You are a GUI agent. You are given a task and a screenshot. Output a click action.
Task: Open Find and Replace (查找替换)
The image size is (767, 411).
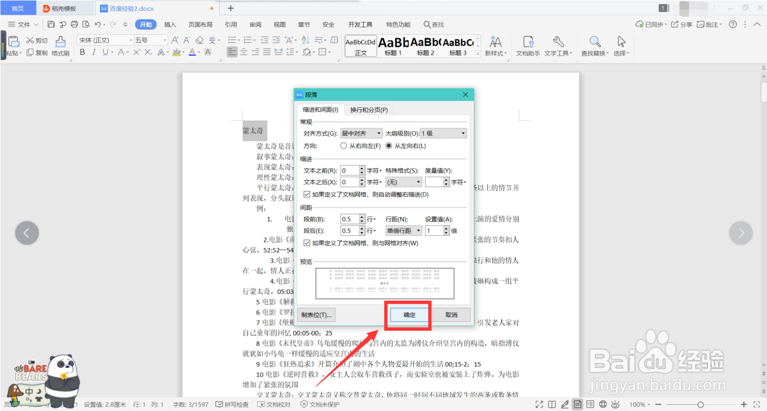[595, 46]
